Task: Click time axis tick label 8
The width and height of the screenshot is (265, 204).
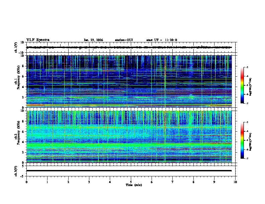Action: click(x=193, y=182)
